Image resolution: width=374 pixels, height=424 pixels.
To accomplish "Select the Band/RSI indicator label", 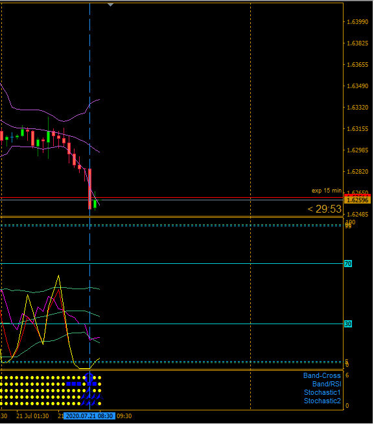I will click(327, 384).
